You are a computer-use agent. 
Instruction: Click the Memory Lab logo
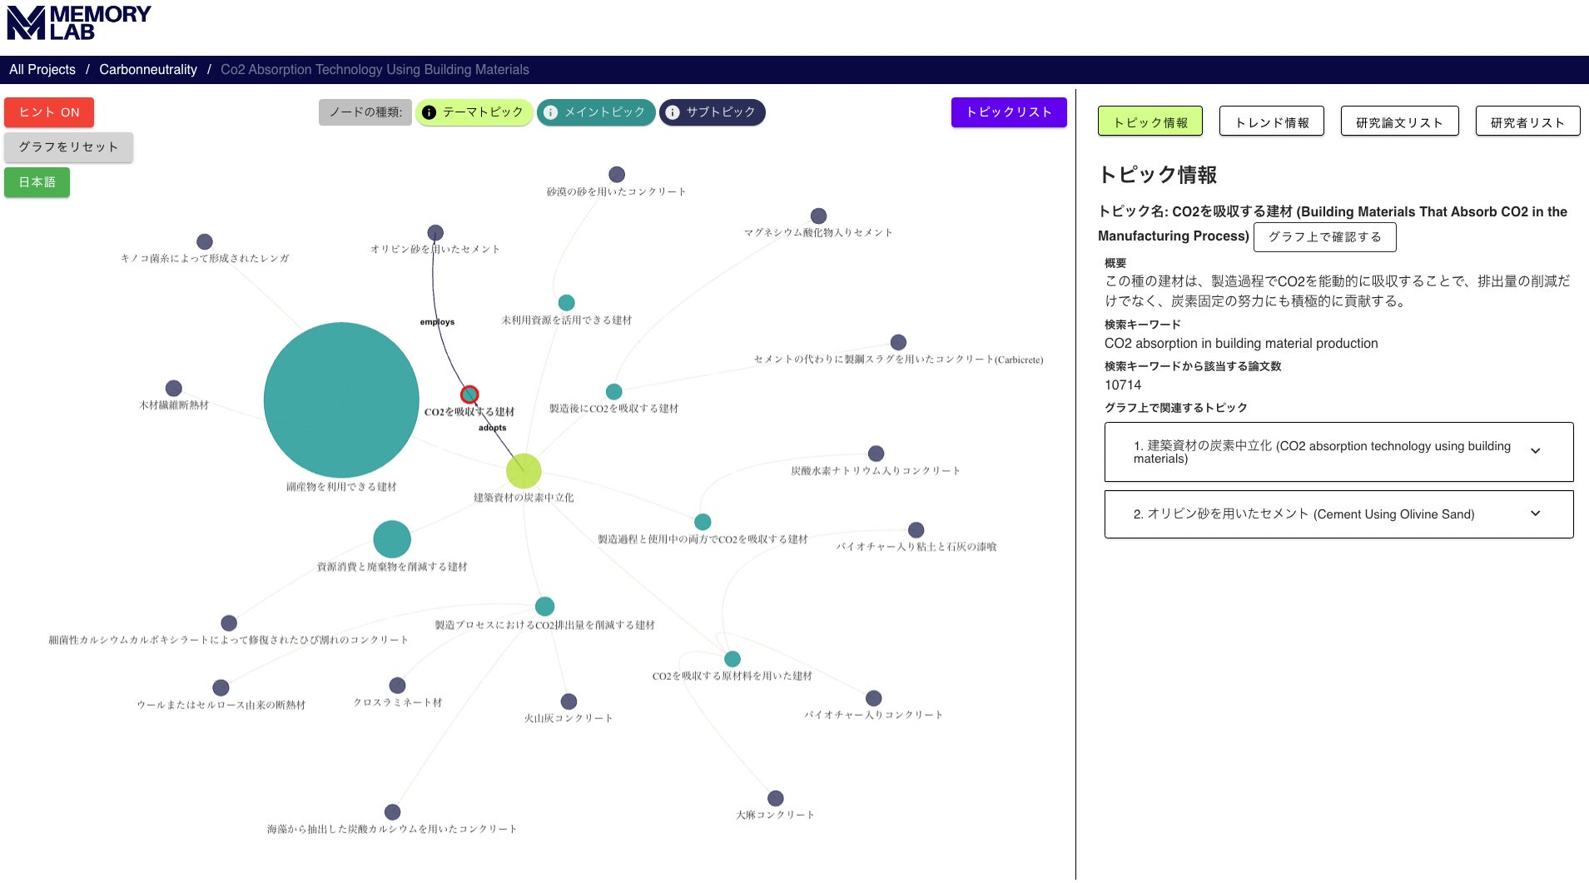point(78,22)
